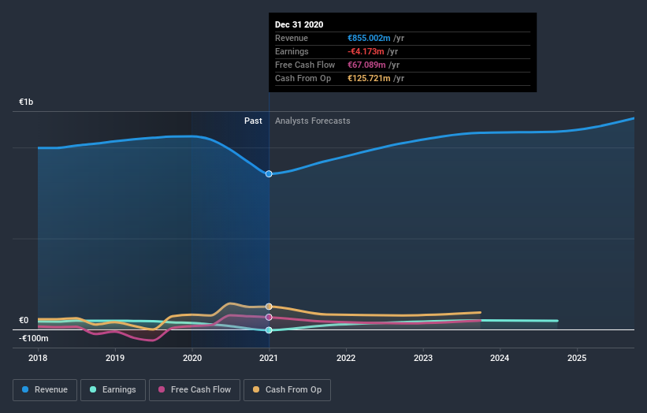This screenshot has height=413, width=647.
Task: Click the Analysts Forecasts label
Action: [x=312, y=121]
